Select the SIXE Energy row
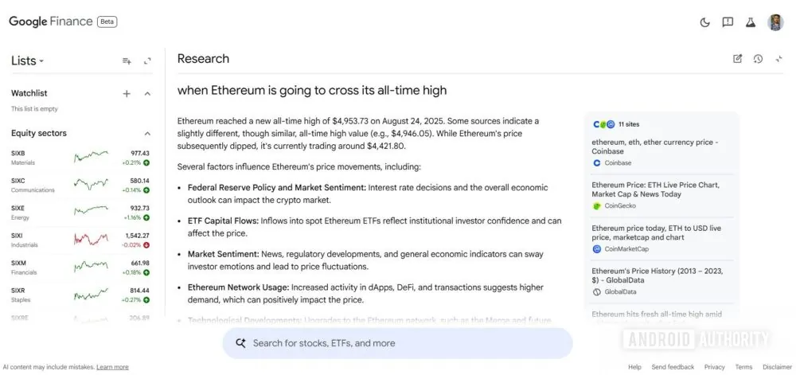Screen dimensions: 796x375 pyautogui.click(x=80, y=213)
